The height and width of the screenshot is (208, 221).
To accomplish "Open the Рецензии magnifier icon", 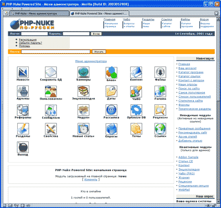I will click(160, 110).
